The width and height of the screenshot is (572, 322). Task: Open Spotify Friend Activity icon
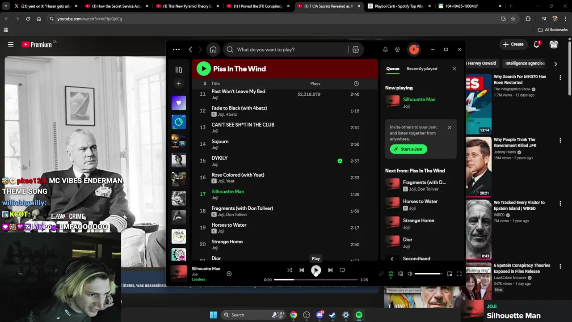[397, 50]
